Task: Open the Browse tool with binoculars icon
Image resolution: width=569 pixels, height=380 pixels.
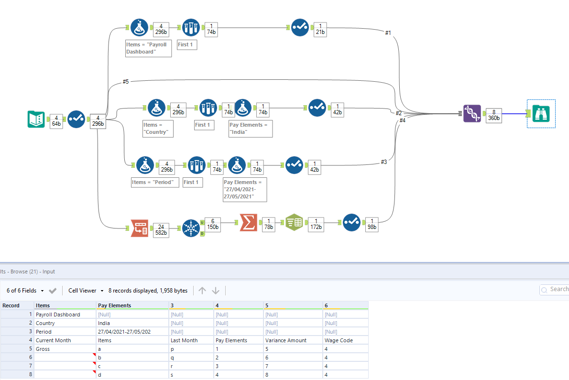Action: tap(541, 114)
